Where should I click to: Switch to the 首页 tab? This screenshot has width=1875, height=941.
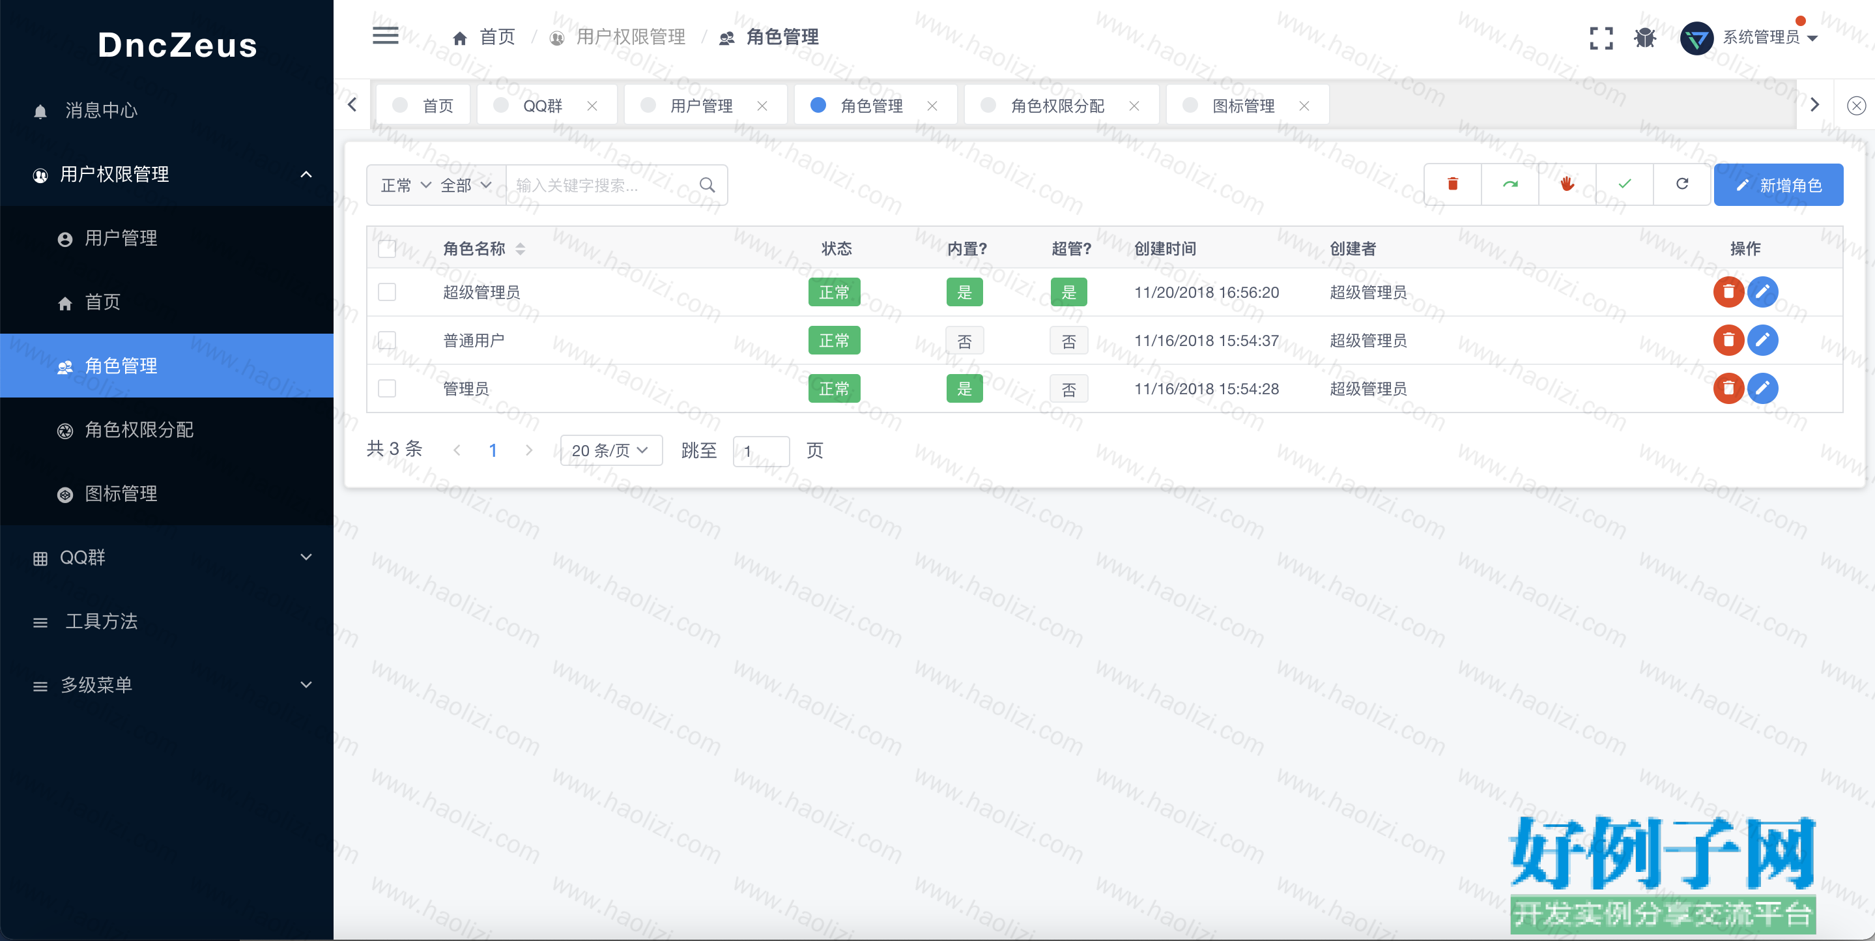[x=423, y=106]
